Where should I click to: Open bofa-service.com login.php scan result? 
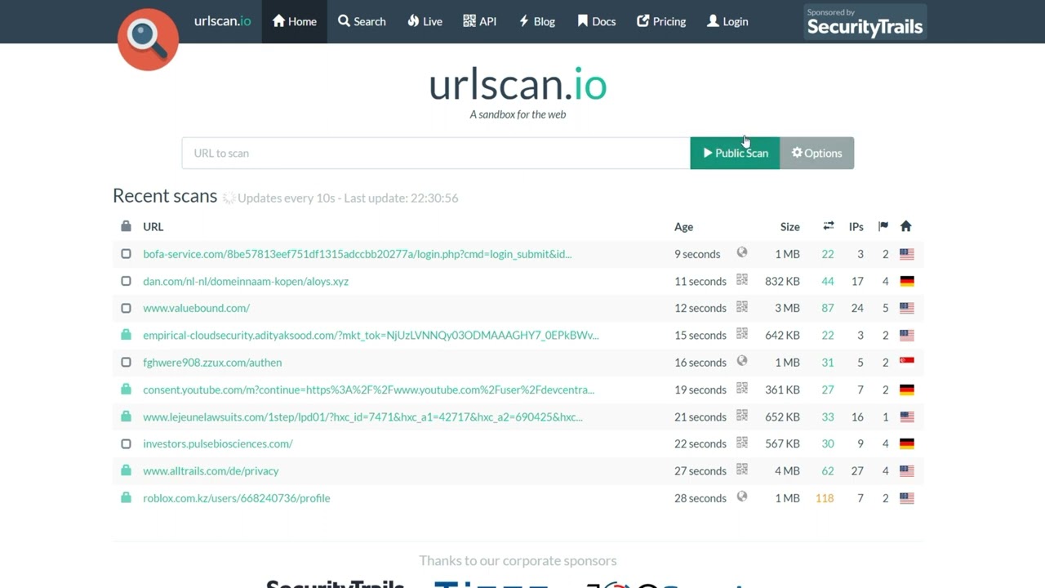click(357, 254)
